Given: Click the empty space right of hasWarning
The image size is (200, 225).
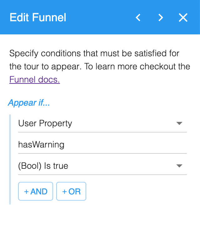Looking at the screenshot, I should point(126,145).
